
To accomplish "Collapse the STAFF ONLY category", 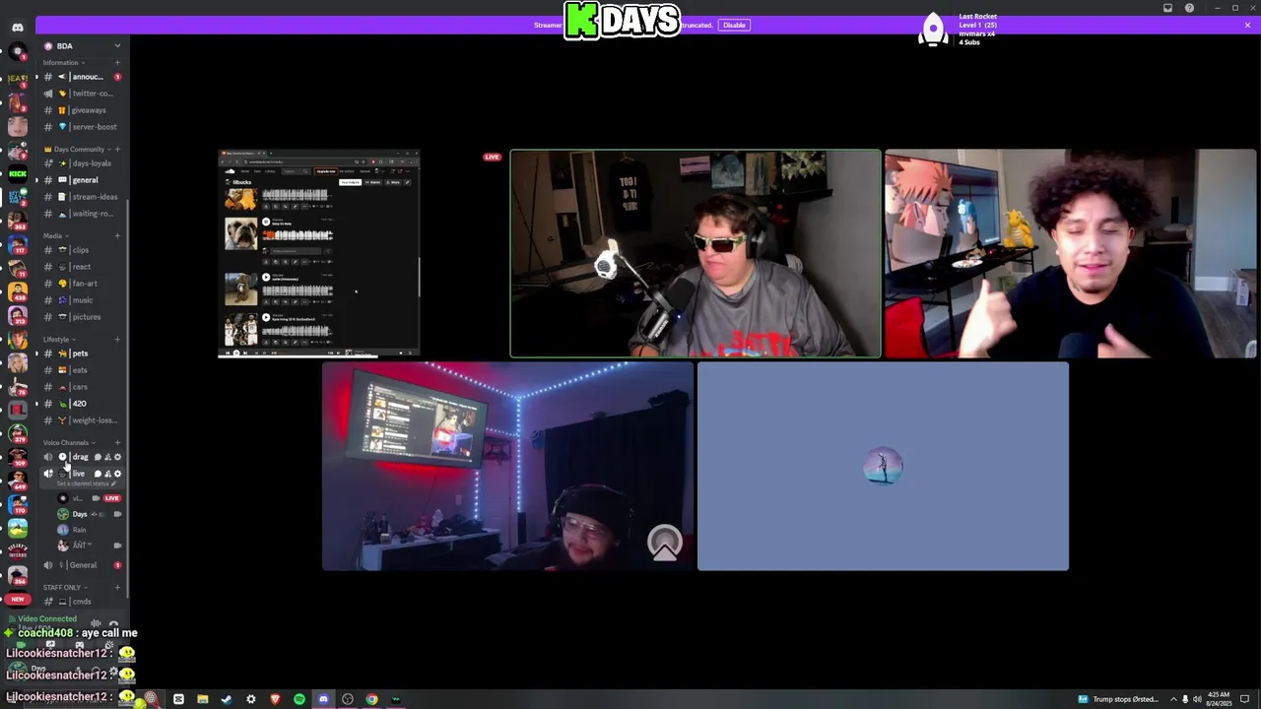I will [64, 588].
